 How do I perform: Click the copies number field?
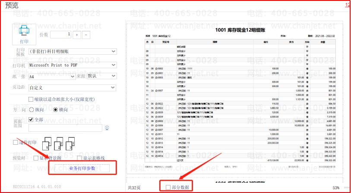61,34
